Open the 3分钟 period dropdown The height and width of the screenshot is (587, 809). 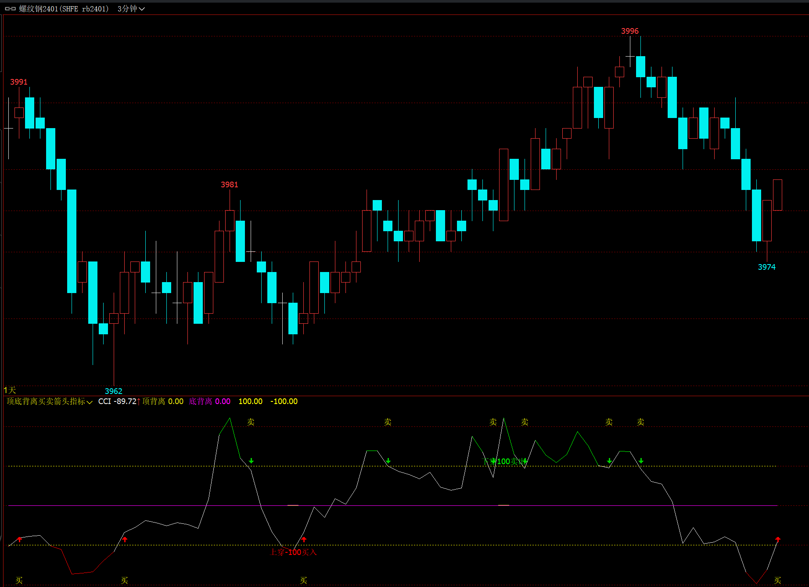tap(131, 9)
